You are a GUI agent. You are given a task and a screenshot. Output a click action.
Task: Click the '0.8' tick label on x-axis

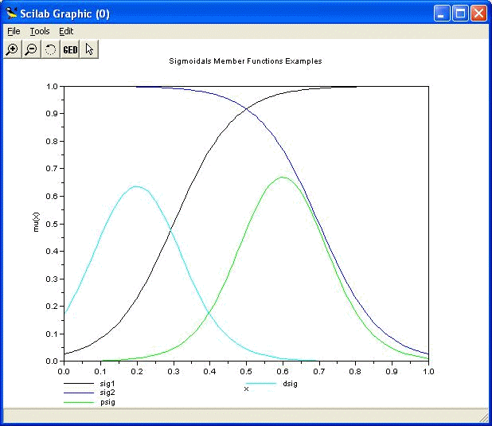[x=355, y=372]
